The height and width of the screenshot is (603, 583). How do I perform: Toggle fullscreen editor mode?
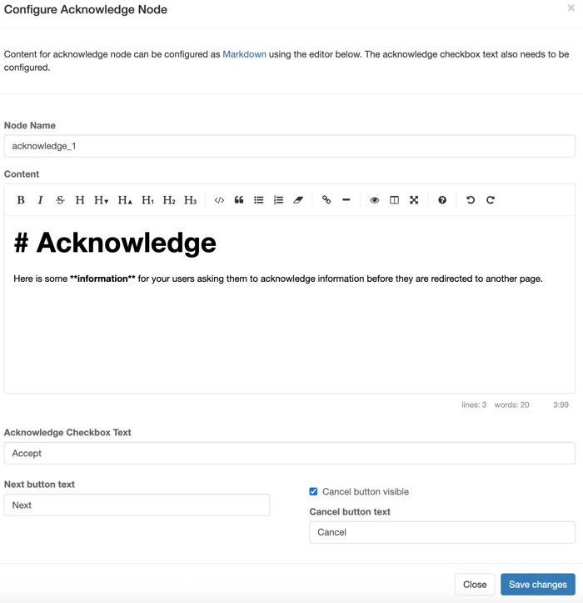coord(414,200)
